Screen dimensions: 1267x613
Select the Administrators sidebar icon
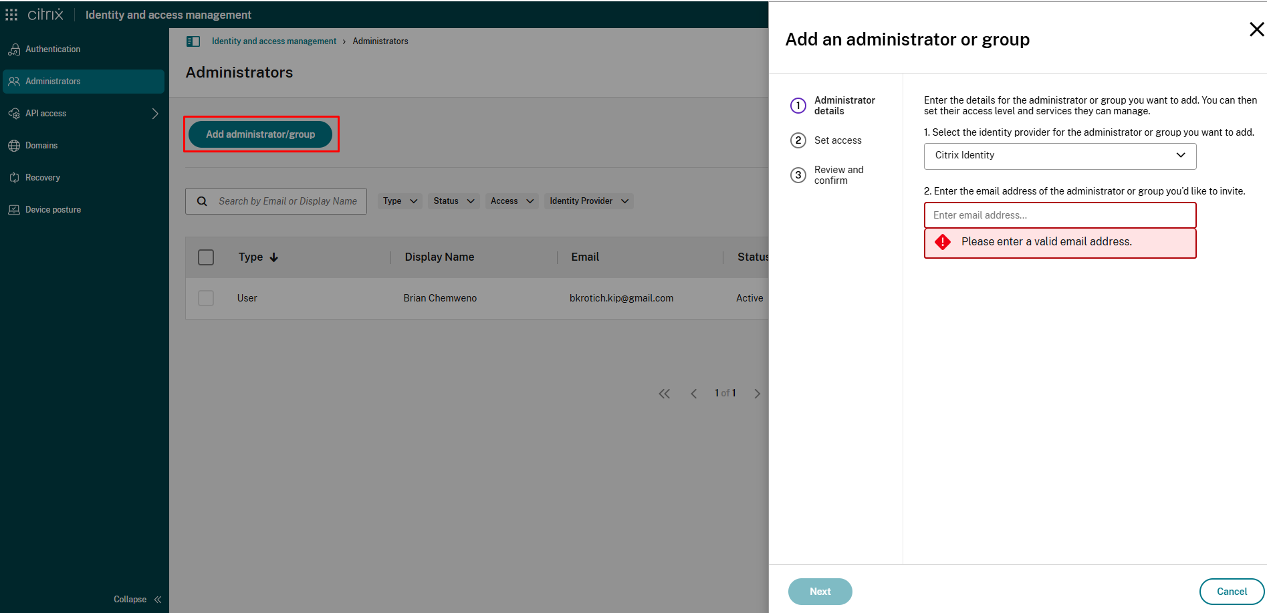click(14, 81)
